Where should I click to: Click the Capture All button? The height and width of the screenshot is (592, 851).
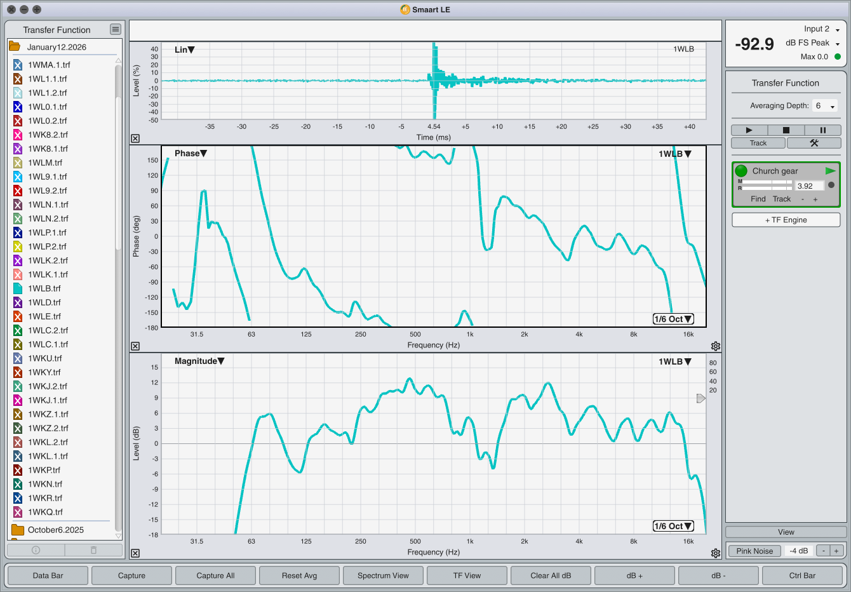click(216, 575)
